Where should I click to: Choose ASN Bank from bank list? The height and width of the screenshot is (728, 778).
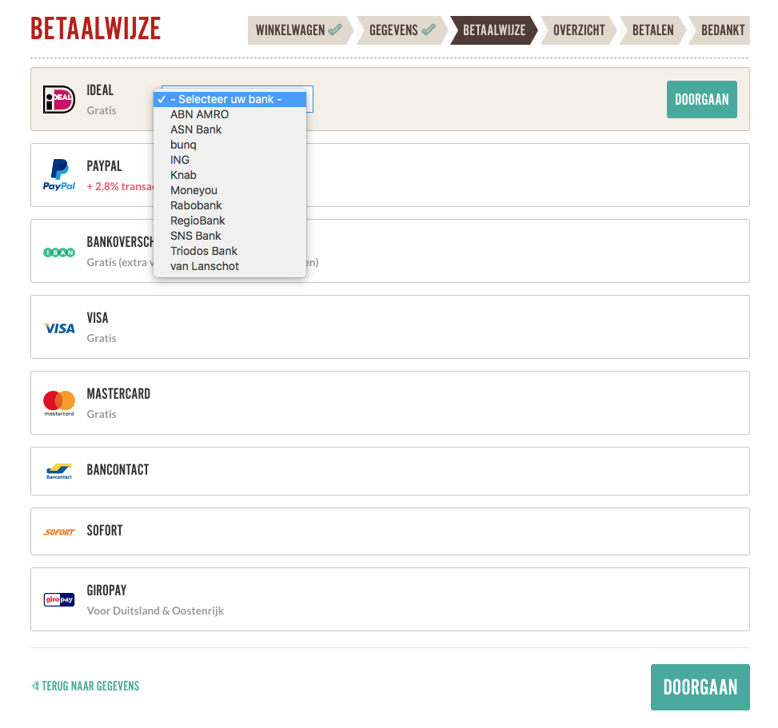pos(229,129)
